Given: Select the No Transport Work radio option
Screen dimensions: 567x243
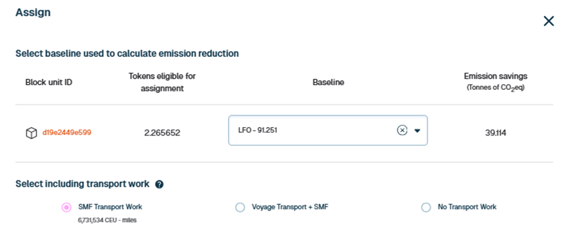Looking at the screenshot, I should tap(426, 207).
